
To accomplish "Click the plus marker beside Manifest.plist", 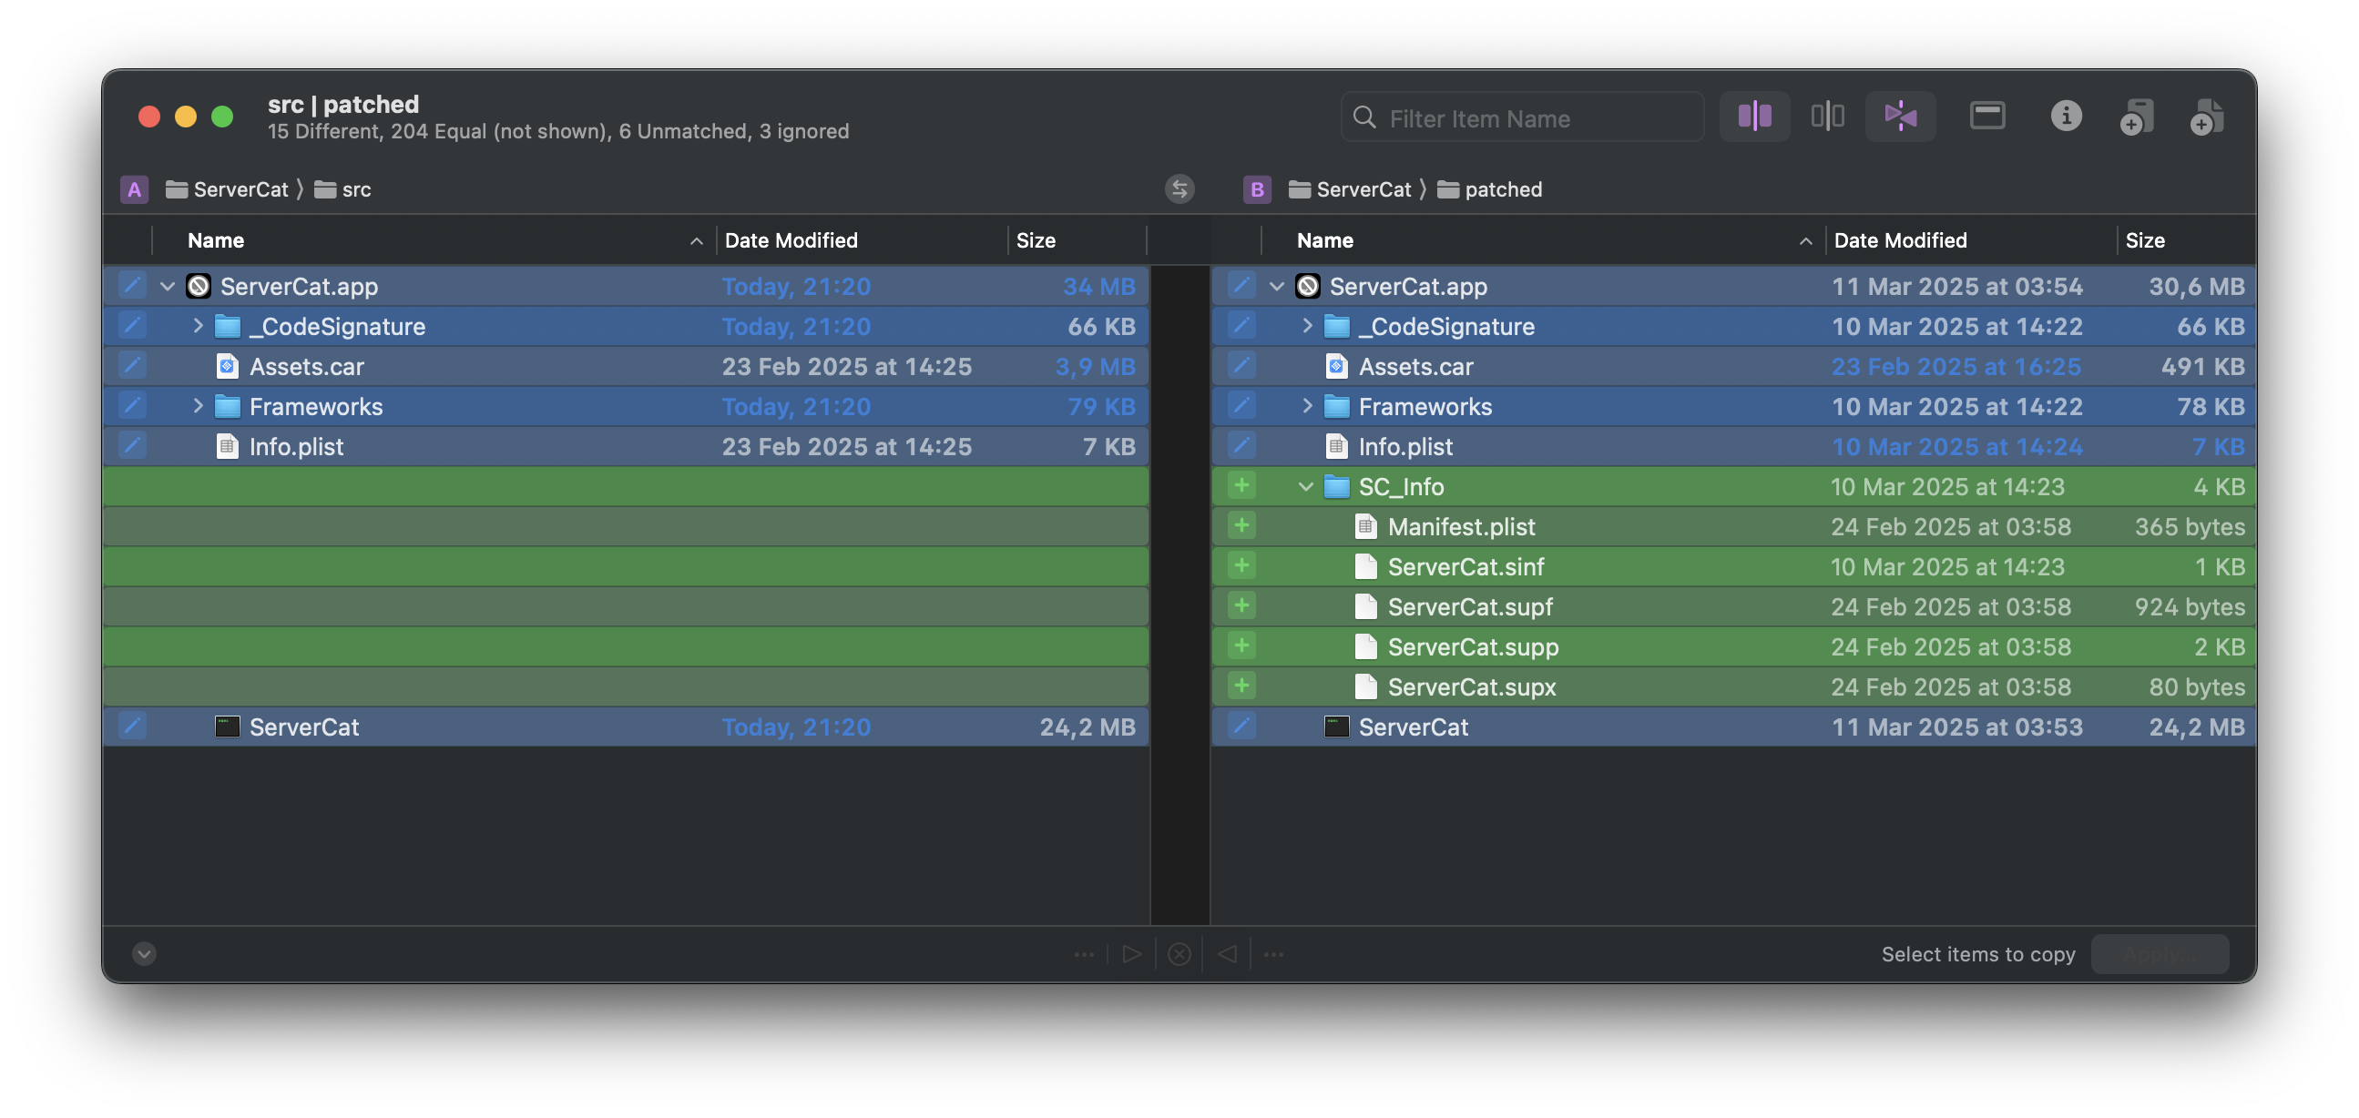I will pyautogui.click(x=1241, y=525).
